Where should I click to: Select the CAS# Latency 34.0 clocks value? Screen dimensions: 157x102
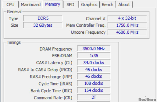(x=94, y=63)
